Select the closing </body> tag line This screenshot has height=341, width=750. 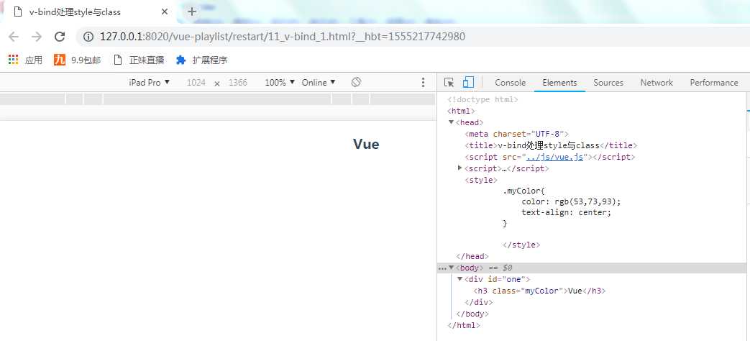pos(472,314)
